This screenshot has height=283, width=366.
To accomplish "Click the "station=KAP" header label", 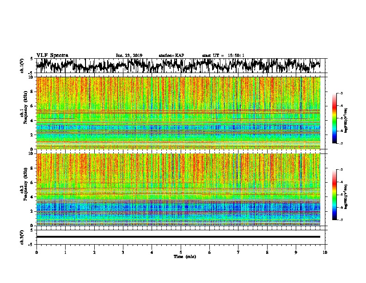I will (x=171, y=55).
